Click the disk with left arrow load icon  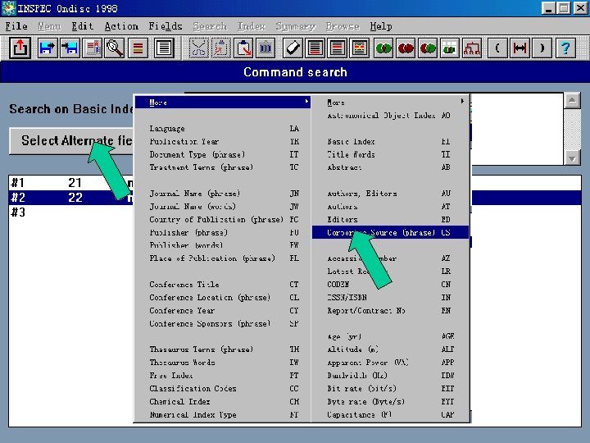(70, 48)
